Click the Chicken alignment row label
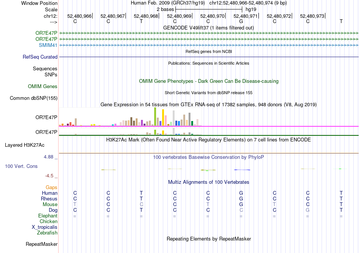This screenshot has height=253, width=359. 48,221
